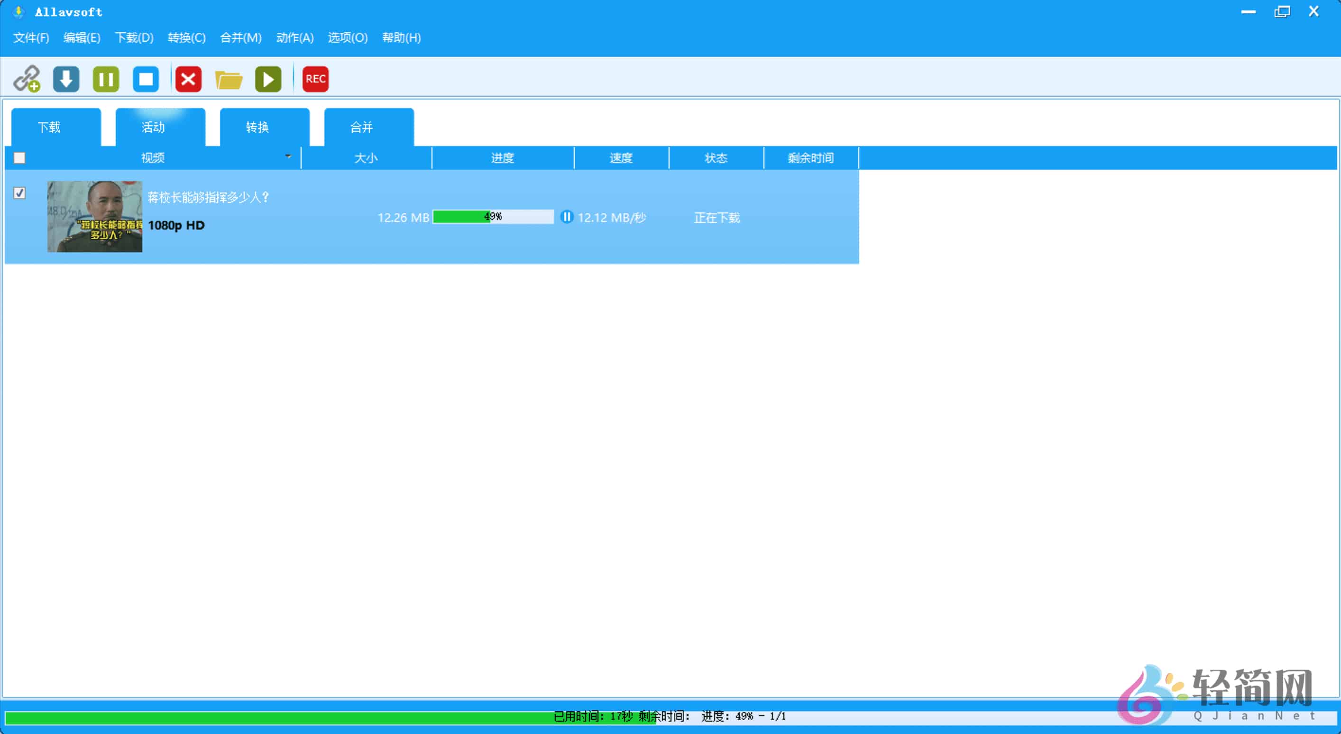Image resolution: width=1341 pixels, height=734 pixels.
Task: Click the 状态 column header
Action: [x=716, y=158]
